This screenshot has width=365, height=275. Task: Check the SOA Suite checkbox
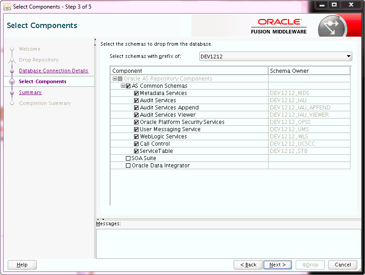point(128,158)
